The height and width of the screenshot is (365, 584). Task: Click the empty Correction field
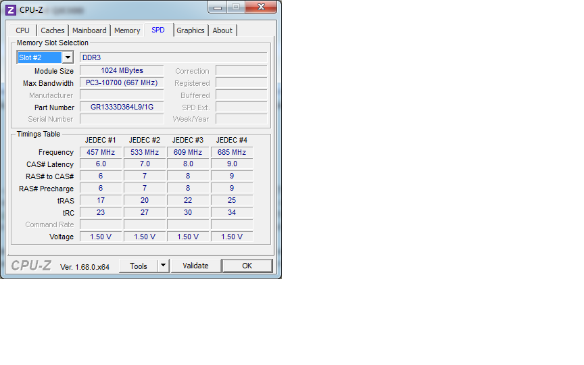pyautogui.click(x=241, y=71)
